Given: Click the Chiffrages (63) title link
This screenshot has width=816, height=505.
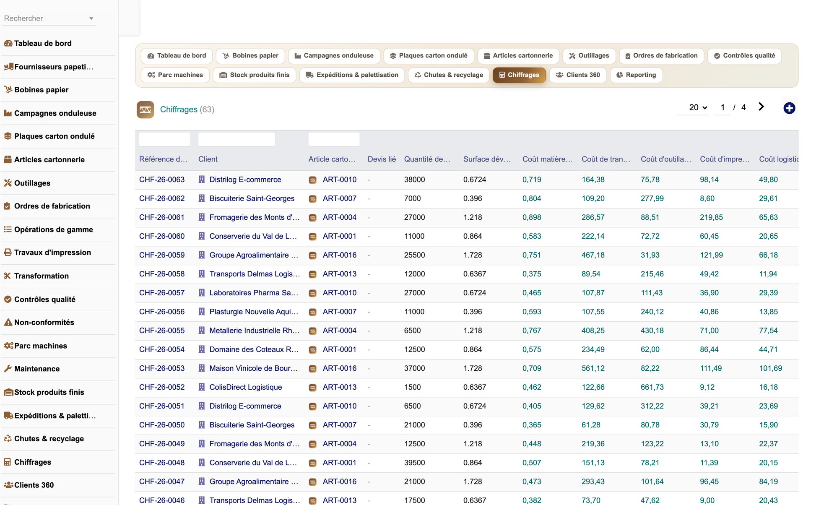Looking at the screenshot, I should click(x=187, y=110).
